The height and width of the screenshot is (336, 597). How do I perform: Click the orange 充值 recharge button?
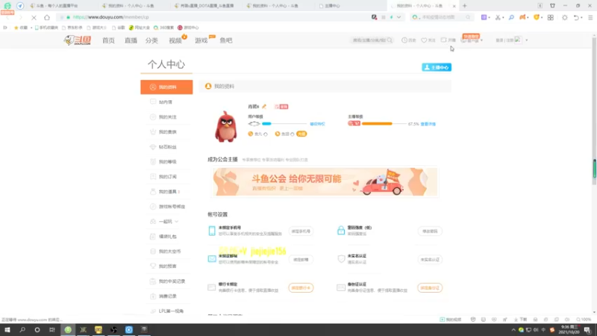coord(301,134)
